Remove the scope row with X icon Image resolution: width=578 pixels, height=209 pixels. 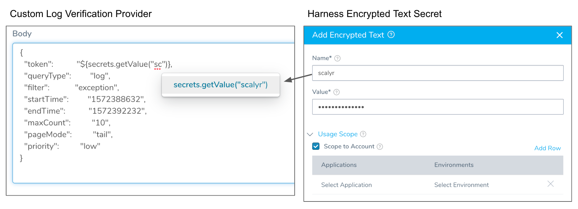point(550,184)
